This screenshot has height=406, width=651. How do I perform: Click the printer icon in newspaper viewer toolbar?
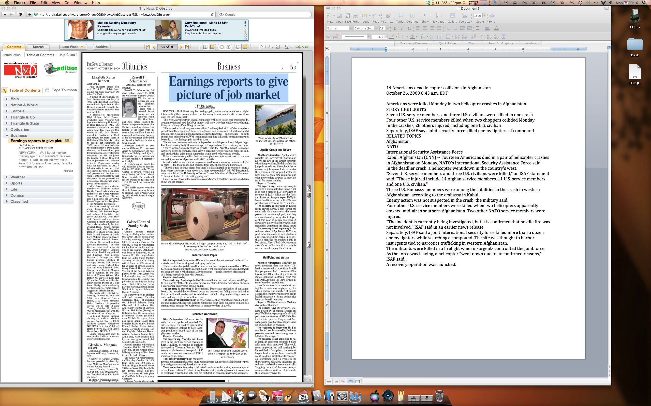click(x=270, y=47)
